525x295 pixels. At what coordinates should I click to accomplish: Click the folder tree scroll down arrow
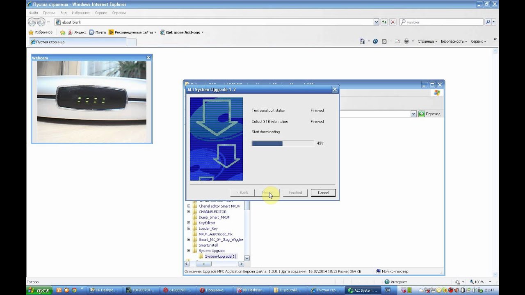(247, 258)
